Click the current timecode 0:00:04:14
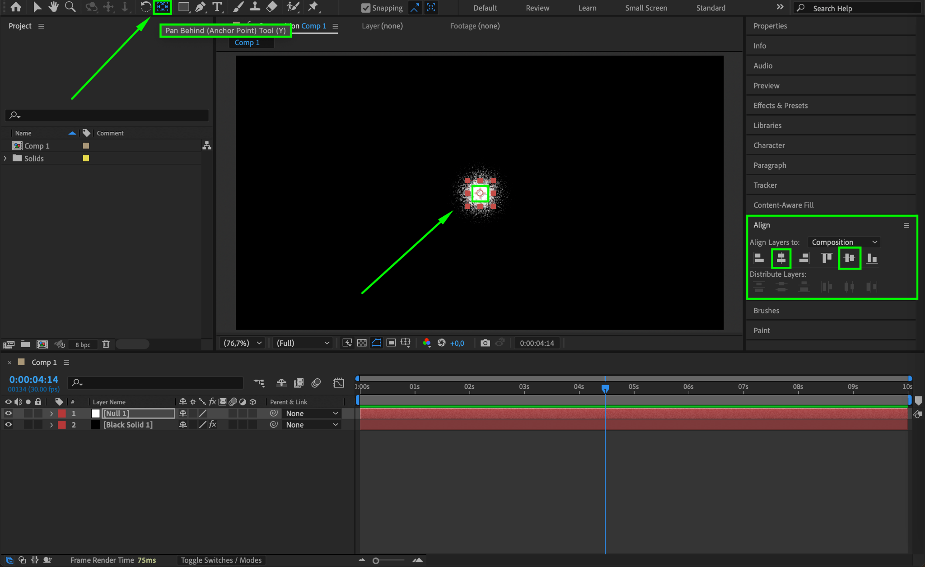Viewport: 925px width, 567px height. point(34,380)
